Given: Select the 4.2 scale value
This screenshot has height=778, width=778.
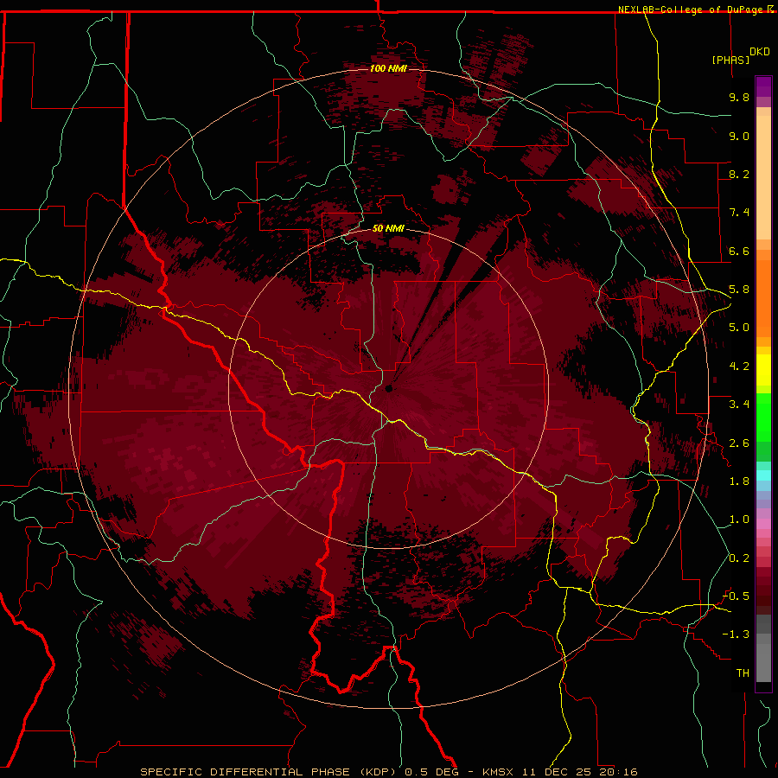Looking at the screenshot, I should (x=739, y=367).
